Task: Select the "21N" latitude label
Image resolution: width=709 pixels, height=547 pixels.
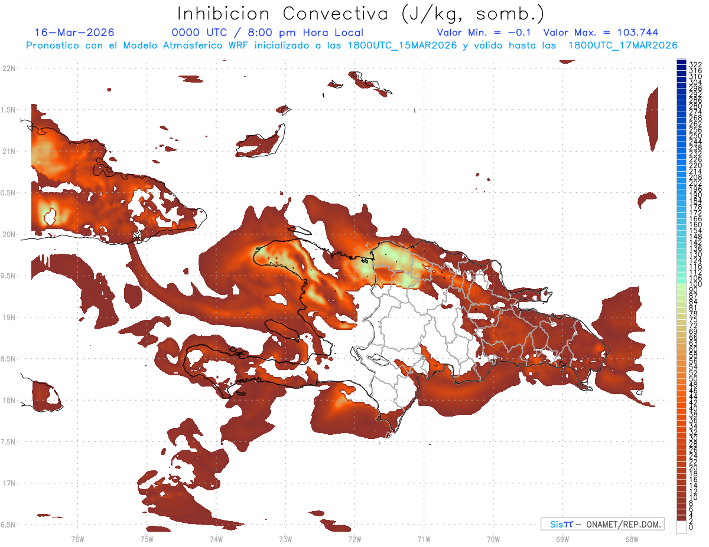Action: (9, 151)
